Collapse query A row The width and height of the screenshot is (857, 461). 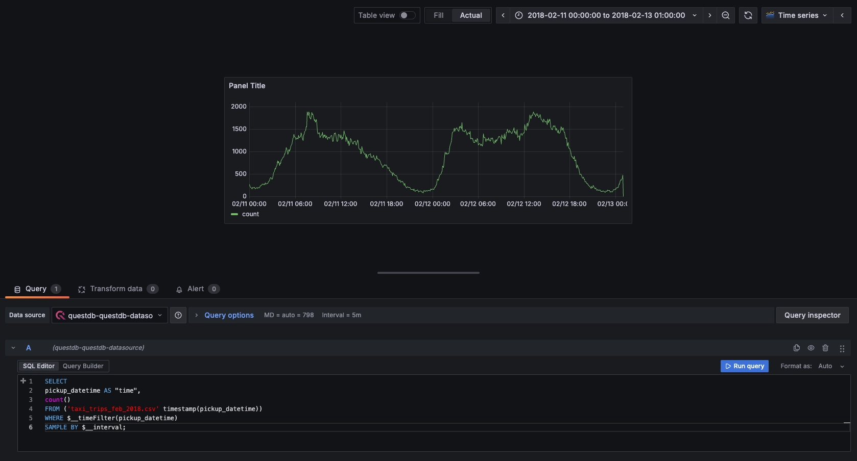(x=13, y=348)
